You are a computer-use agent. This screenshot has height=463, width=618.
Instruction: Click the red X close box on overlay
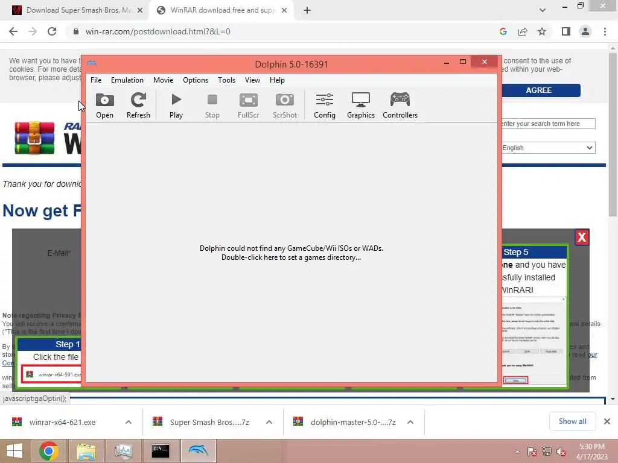click(x=582, y=238)
